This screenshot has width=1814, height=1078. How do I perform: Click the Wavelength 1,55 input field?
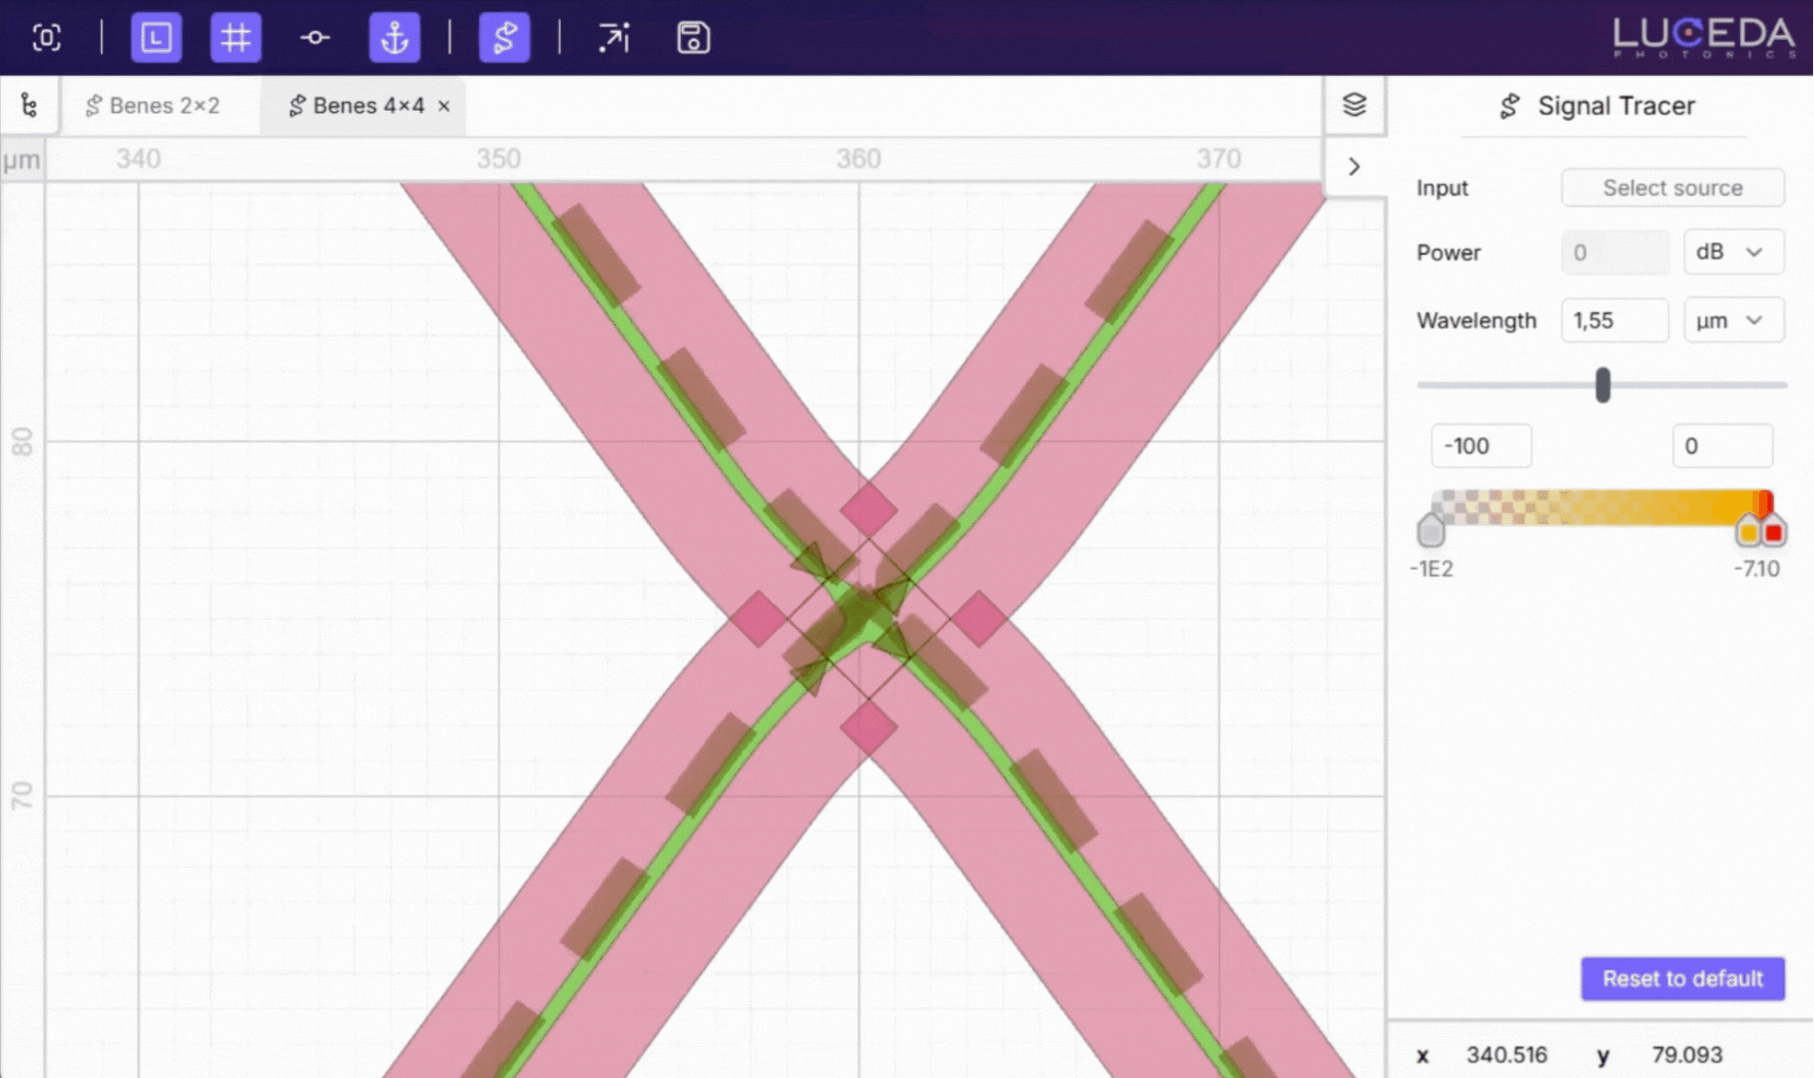pos(1614,320)
